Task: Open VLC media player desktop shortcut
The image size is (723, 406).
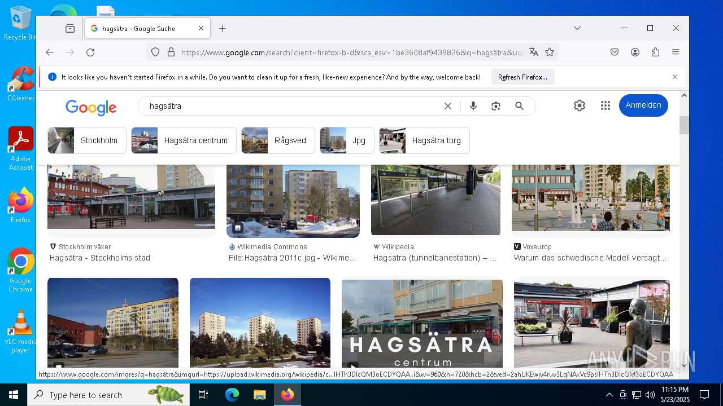Action: tap(21, 332)
